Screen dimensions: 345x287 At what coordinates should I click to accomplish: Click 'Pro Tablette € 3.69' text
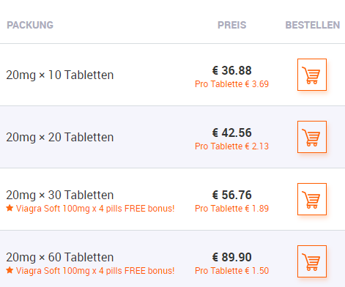point(231,84)
